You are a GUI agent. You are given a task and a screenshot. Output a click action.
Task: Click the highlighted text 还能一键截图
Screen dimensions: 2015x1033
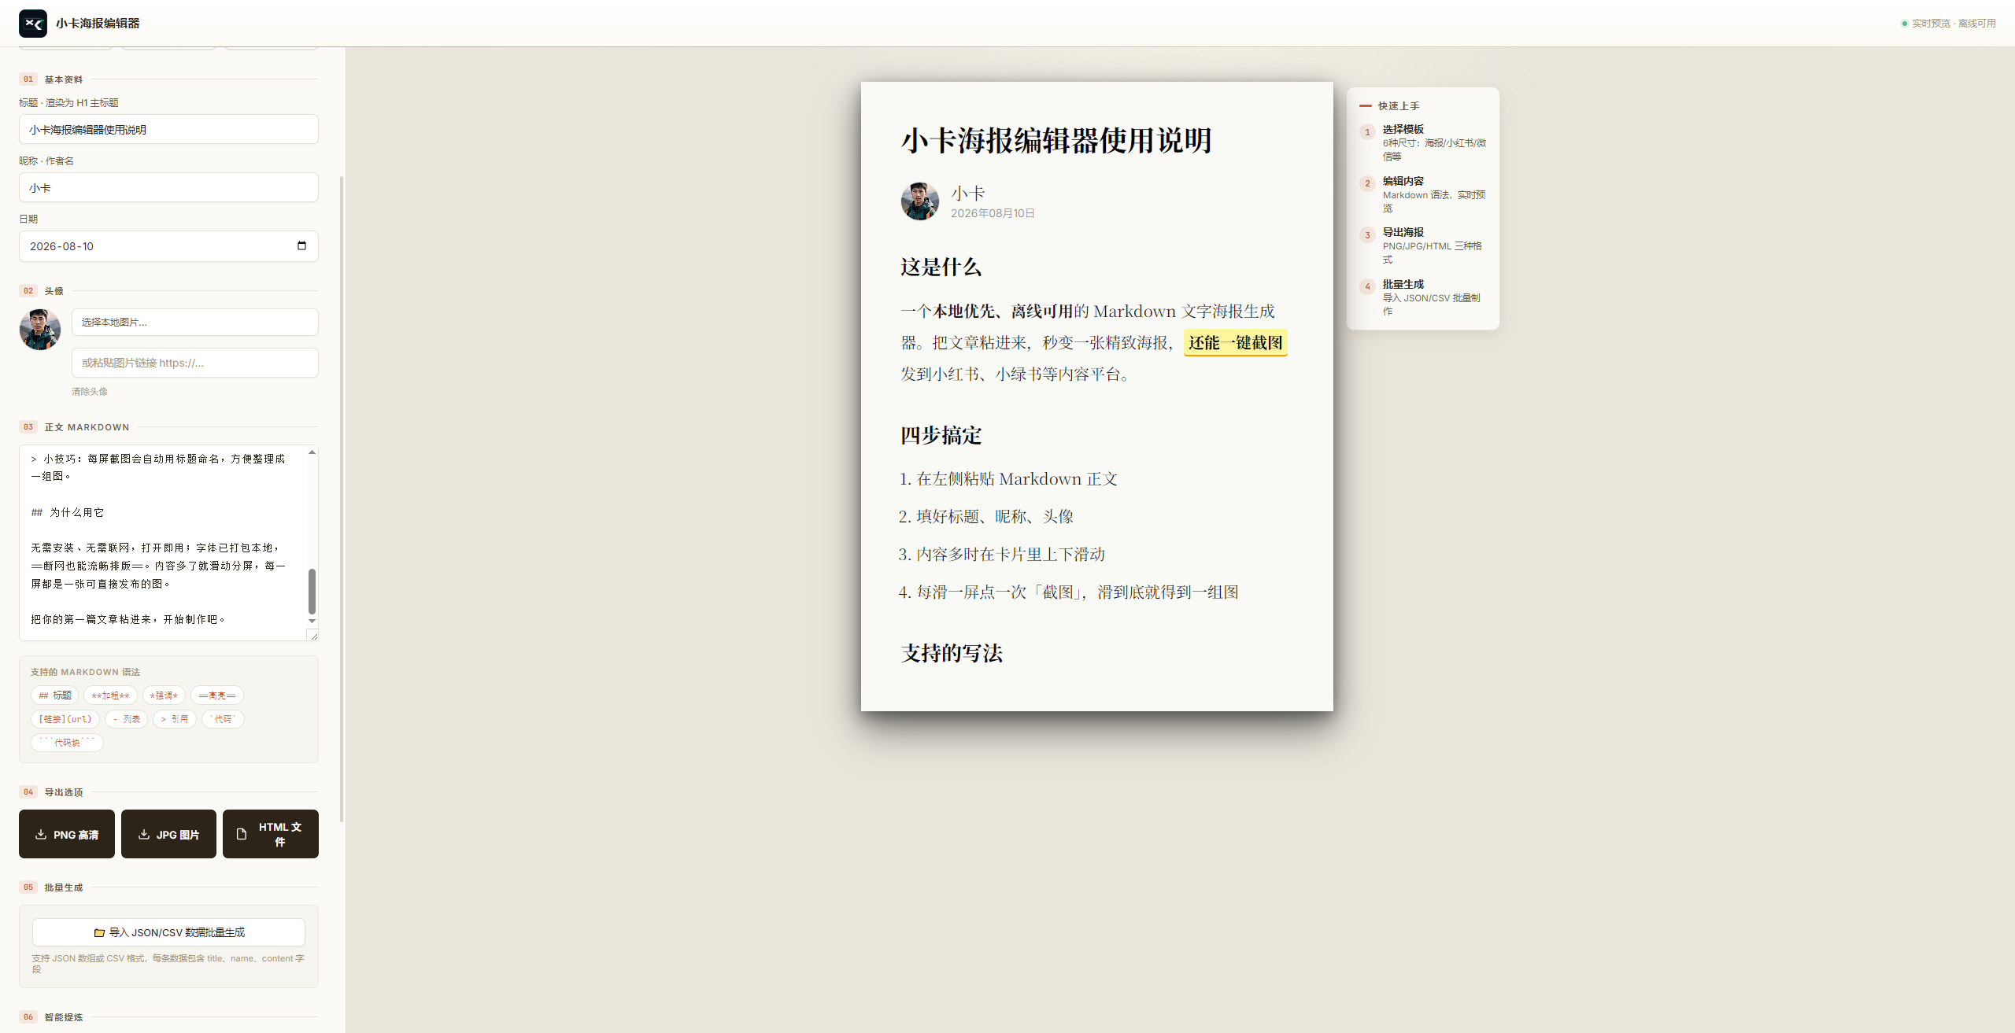point(1235,343)
